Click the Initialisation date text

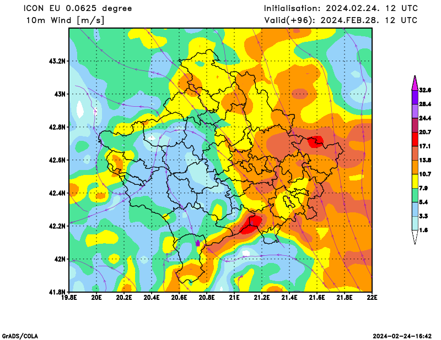point(341,8)
